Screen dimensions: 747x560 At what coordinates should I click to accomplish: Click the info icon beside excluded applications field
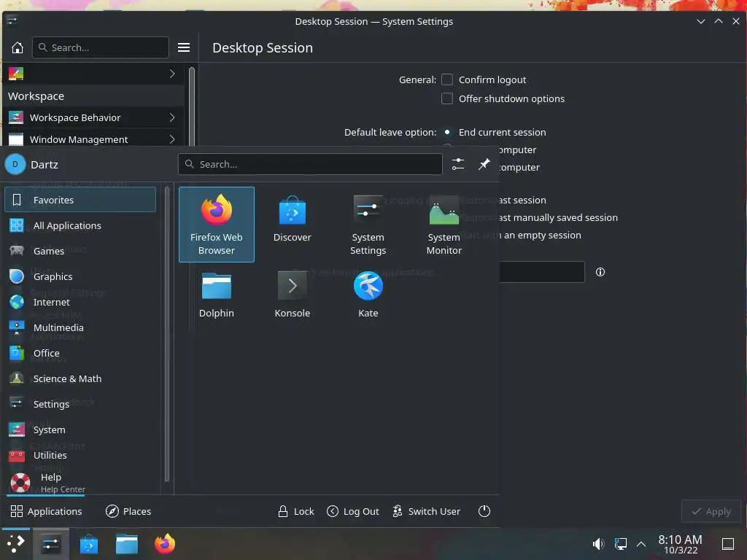tap(600, 272)
